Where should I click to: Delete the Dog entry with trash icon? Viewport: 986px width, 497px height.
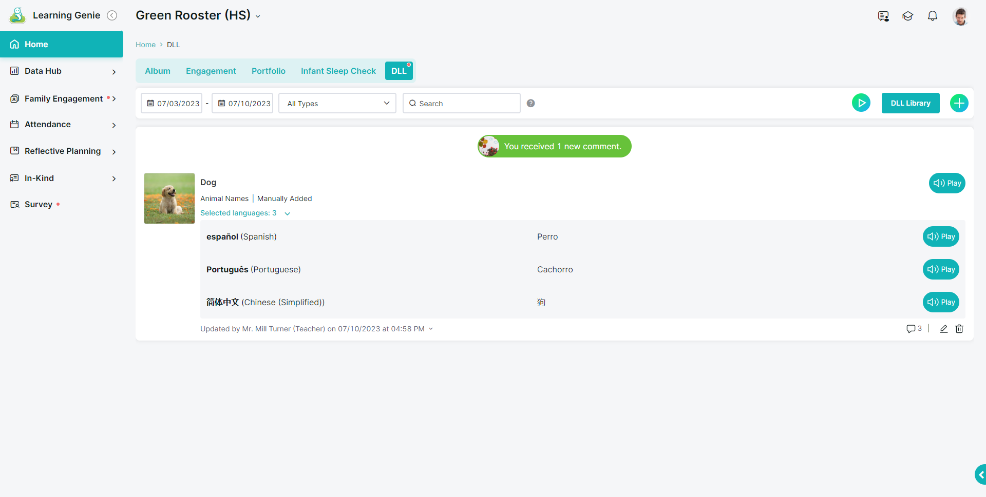[959, 329]
